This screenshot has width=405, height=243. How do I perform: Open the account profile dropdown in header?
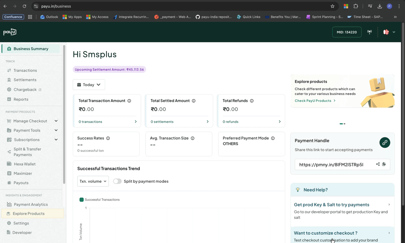389,32
